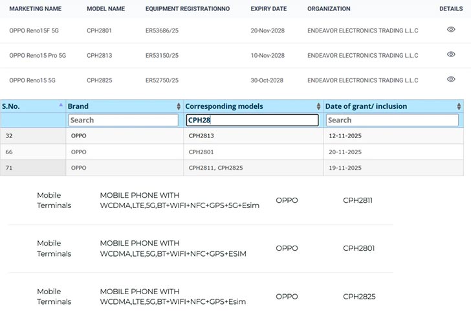Click the models filter containing CPH28
The image size is (471, 324).
click(x=252, y=120)
